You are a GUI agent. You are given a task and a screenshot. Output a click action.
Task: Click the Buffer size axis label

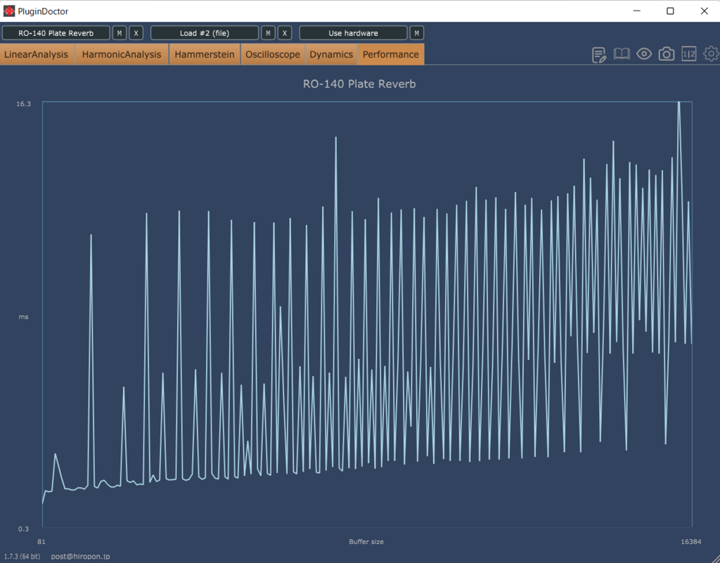pos(366,541)
